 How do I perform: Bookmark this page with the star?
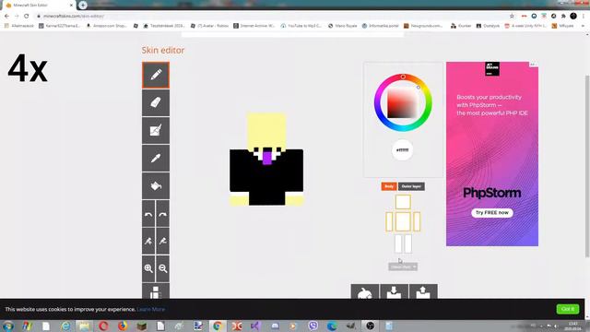click(512, 17)
